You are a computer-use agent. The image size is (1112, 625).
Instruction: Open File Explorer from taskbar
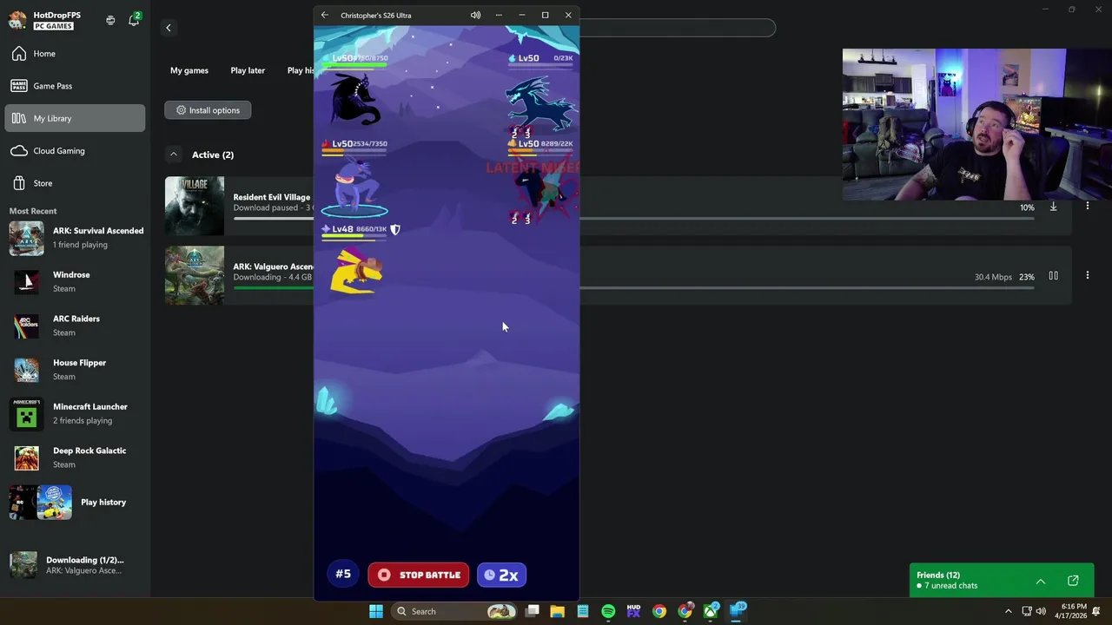tap(558, 611)
